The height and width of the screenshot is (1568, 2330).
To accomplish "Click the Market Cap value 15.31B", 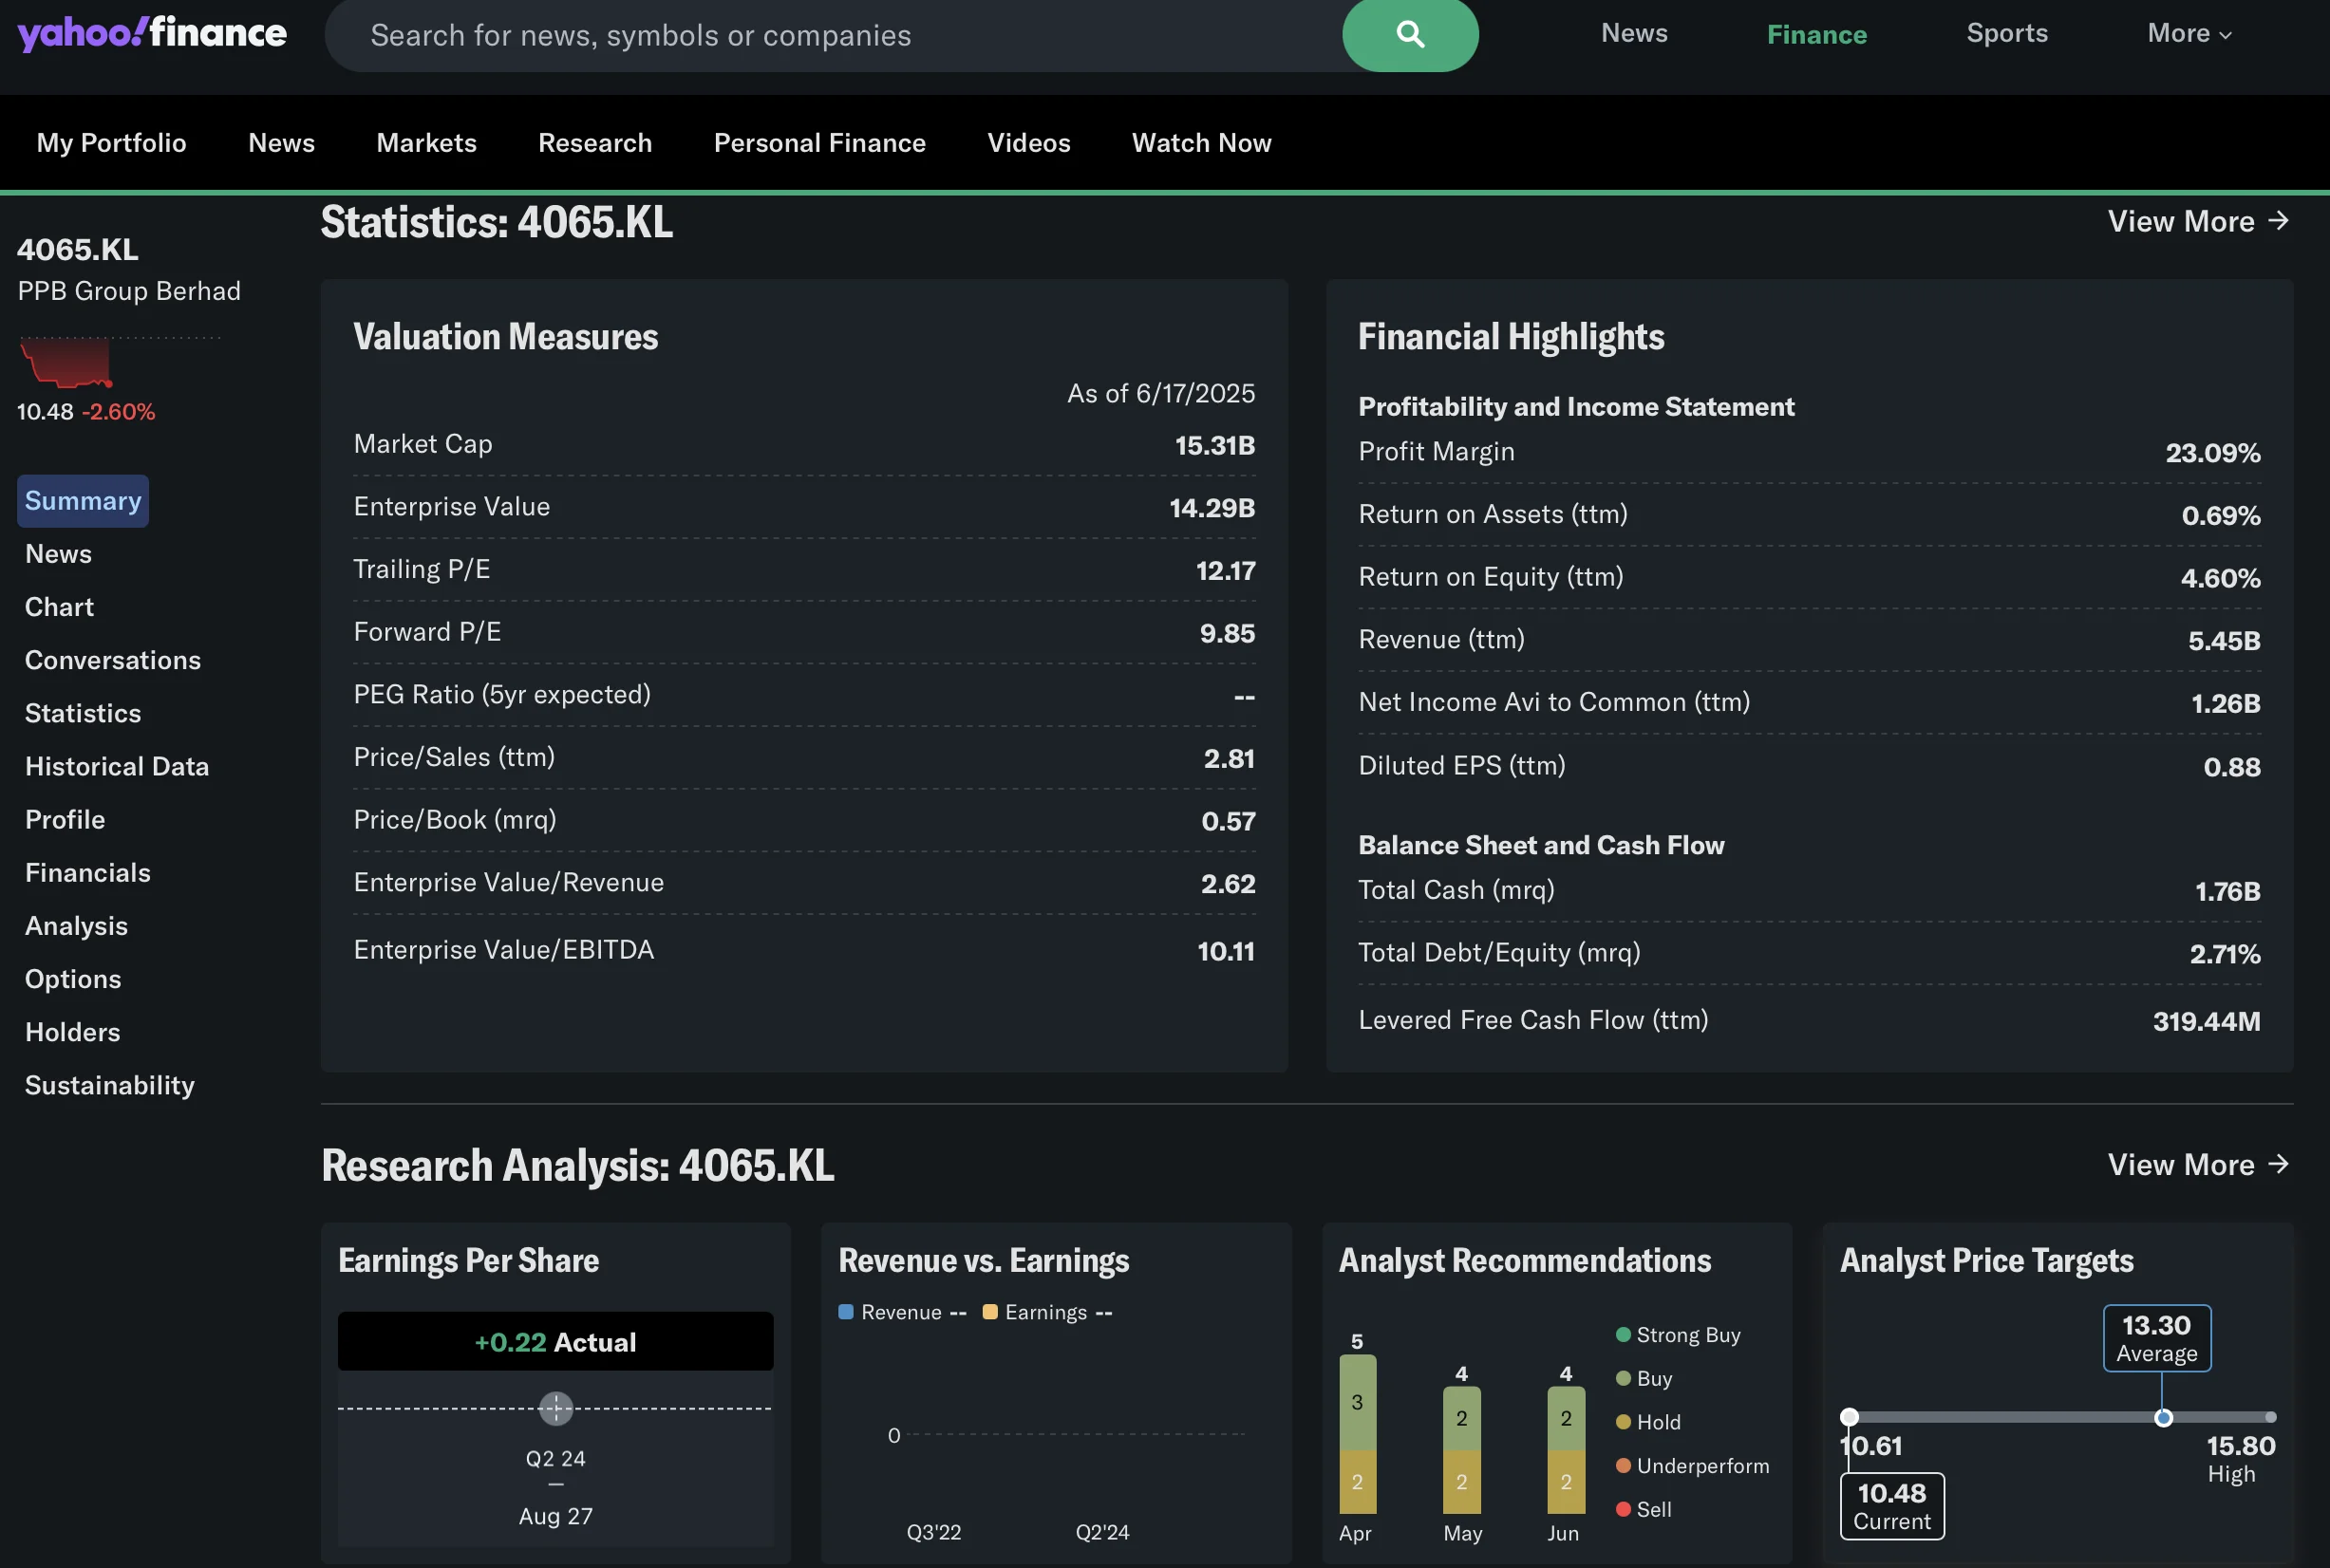I will (1214, 445).
